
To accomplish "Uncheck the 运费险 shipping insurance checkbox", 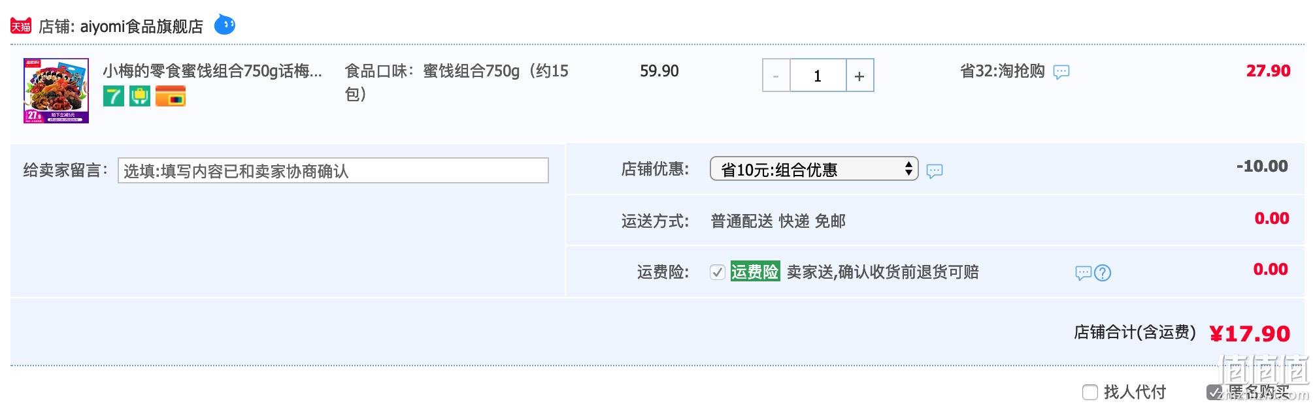I will click(718, 272).
